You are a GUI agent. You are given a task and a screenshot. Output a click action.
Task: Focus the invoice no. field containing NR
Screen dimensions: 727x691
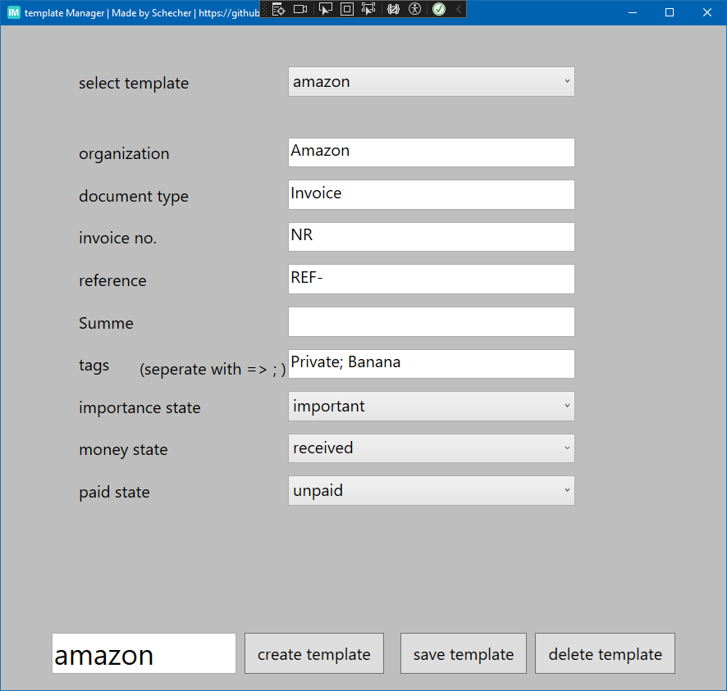point(431,237)
